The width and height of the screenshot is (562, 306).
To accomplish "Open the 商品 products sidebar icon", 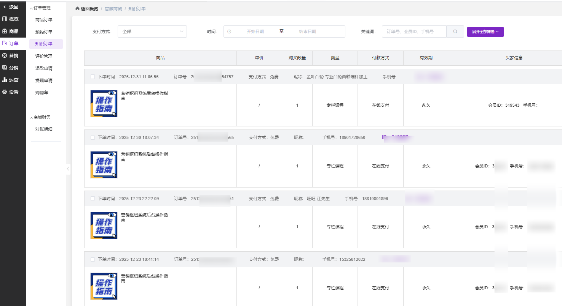I will click(5, 31).
